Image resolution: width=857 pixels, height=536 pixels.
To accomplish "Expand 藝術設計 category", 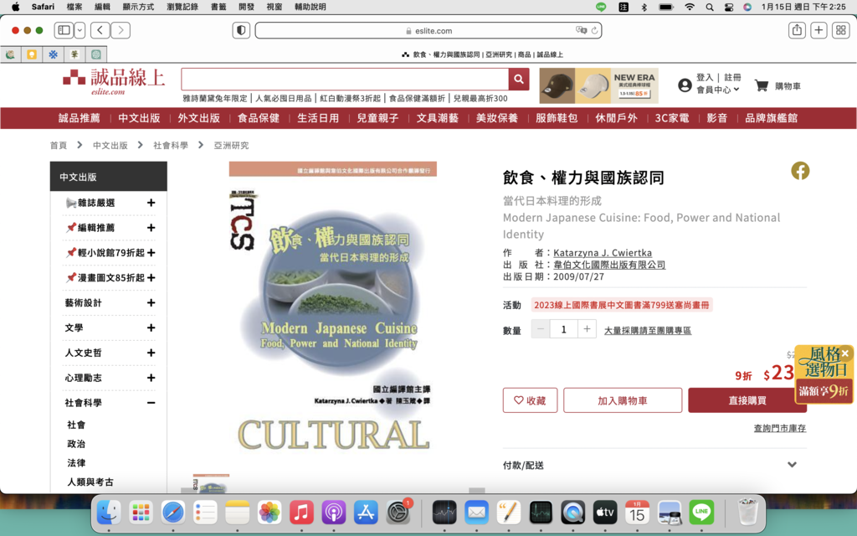I will [151, 303].
